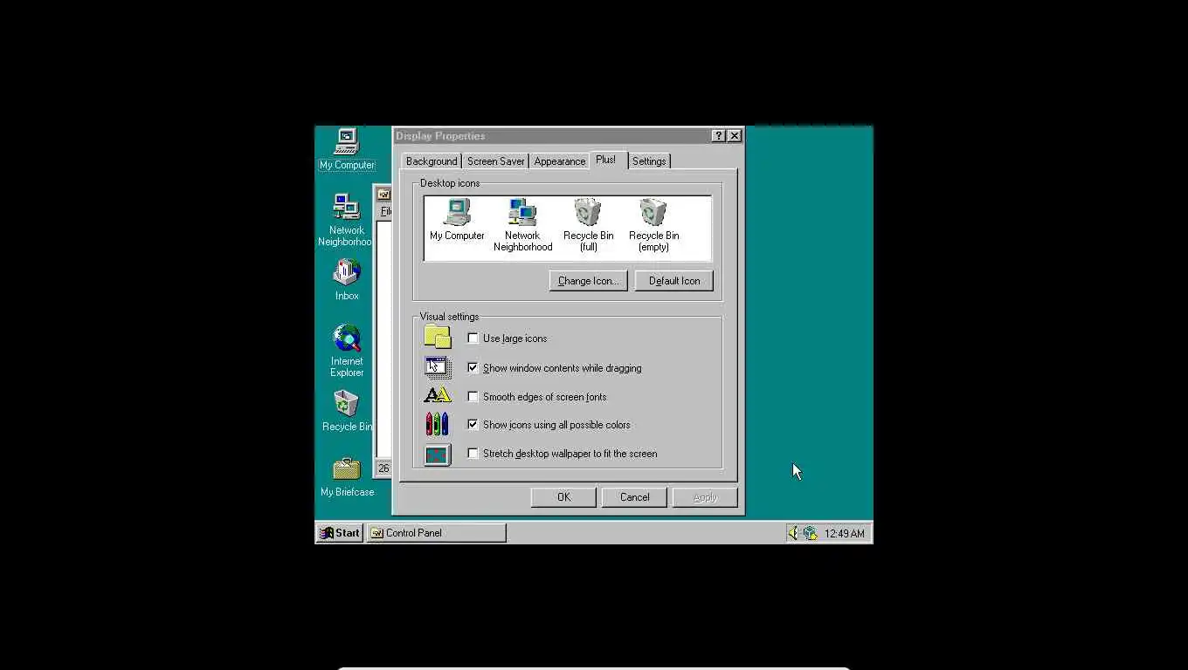This screenshot has height=670, width=1188.
Task: Enable Smooth edges of screen fonts
Action: click(x=473, y=397)
